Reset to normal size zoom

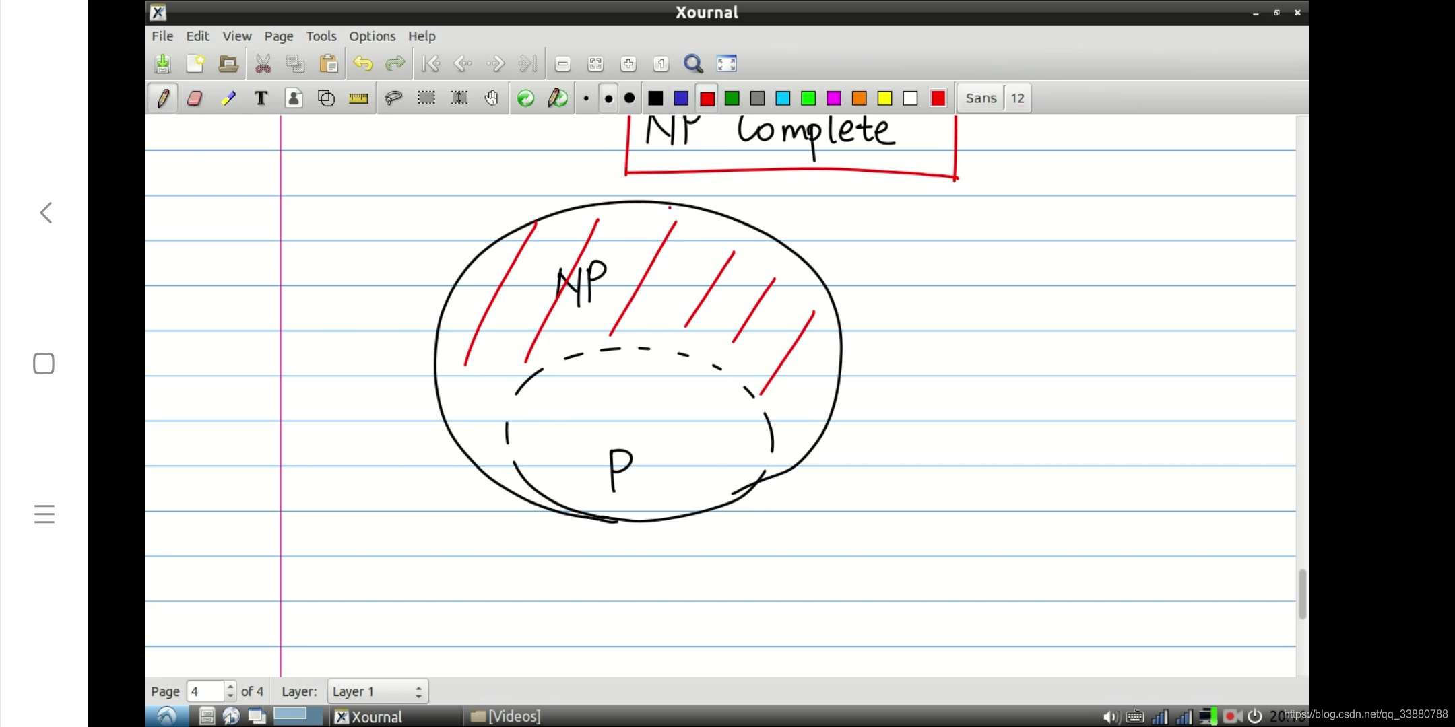click(661, 63)
